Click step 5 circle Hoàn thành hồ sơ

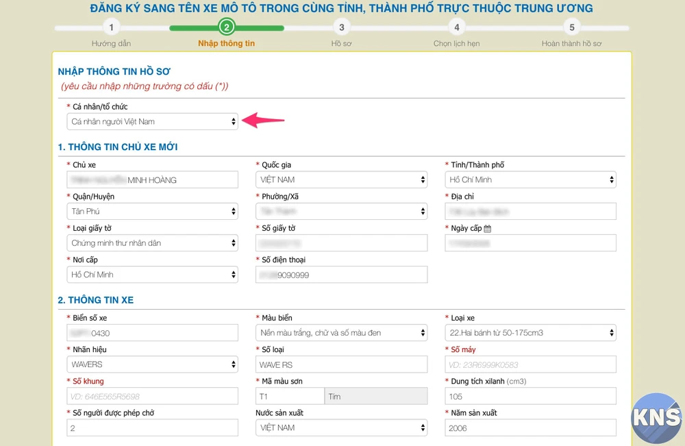[571, 27]
